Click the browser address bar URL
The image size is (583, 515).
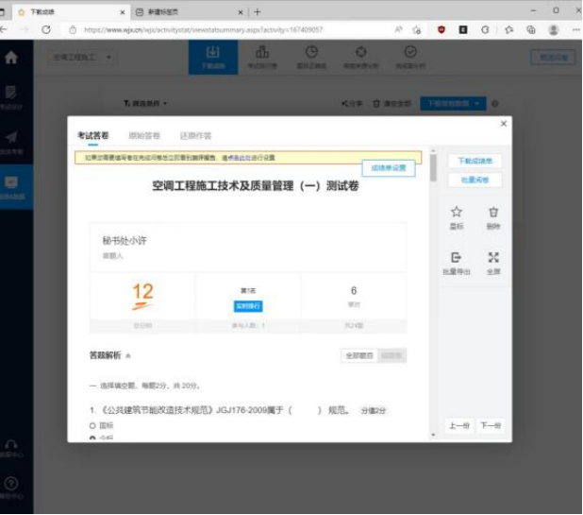tap(203, 30)
